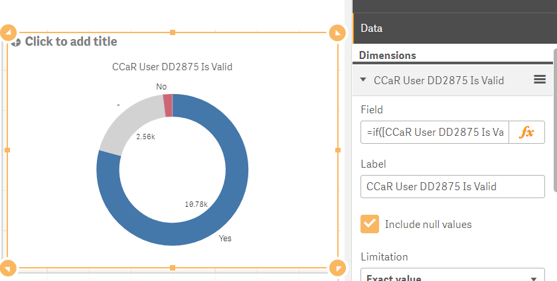Click the top-left corner resize handle
557x281 pixels.
(x=9, y=32)
